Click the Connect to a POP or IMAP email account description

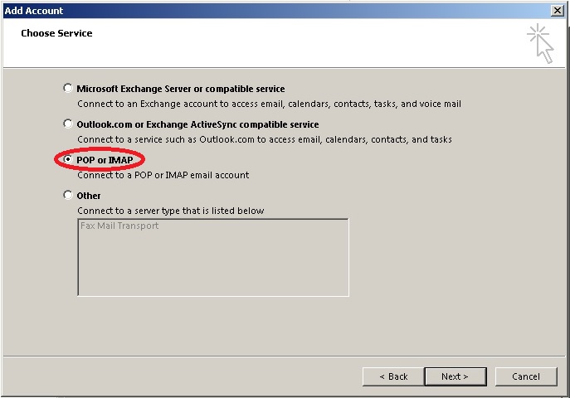click(163, 175)
